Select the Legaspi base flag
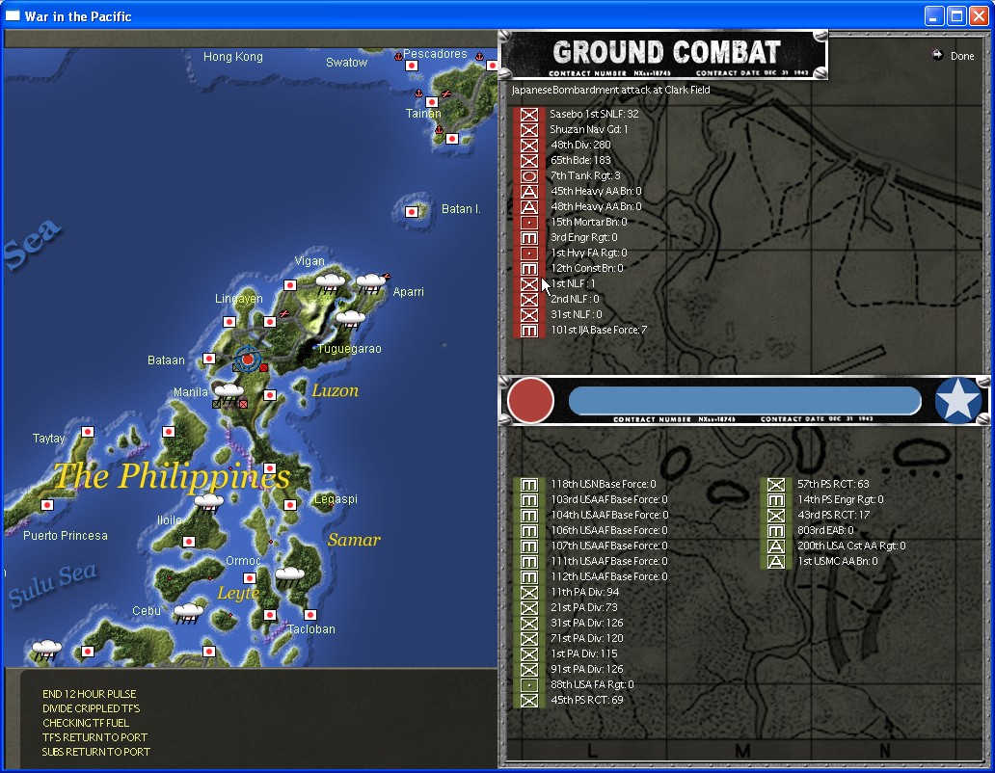This screenshot has height=773, width=995. coord(290,505)
